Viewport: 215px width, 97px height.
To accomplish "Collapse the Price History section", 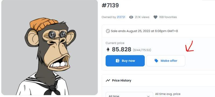I will pyautogui.click(x=158, y=80).
